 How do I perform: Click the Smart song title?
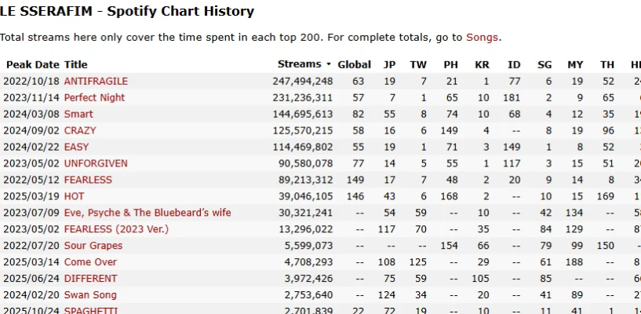[x=78, y=114]
